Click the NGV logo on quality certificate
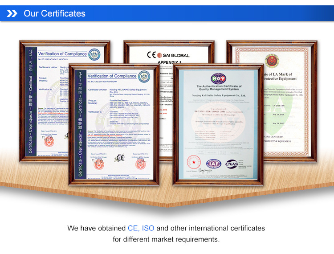 pos(218,78)
